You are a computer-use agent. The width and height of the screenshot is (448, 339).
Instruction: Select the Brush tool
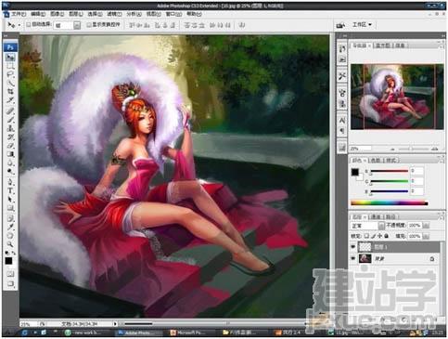pos(10,120)
